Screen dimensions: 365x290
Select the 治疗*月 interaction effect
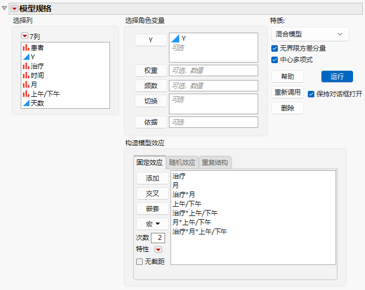(184, 194)
